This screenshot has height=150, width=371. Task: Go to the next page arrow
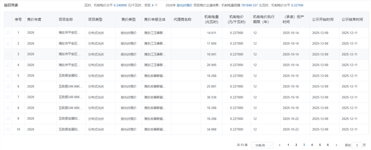coord(336,145)
